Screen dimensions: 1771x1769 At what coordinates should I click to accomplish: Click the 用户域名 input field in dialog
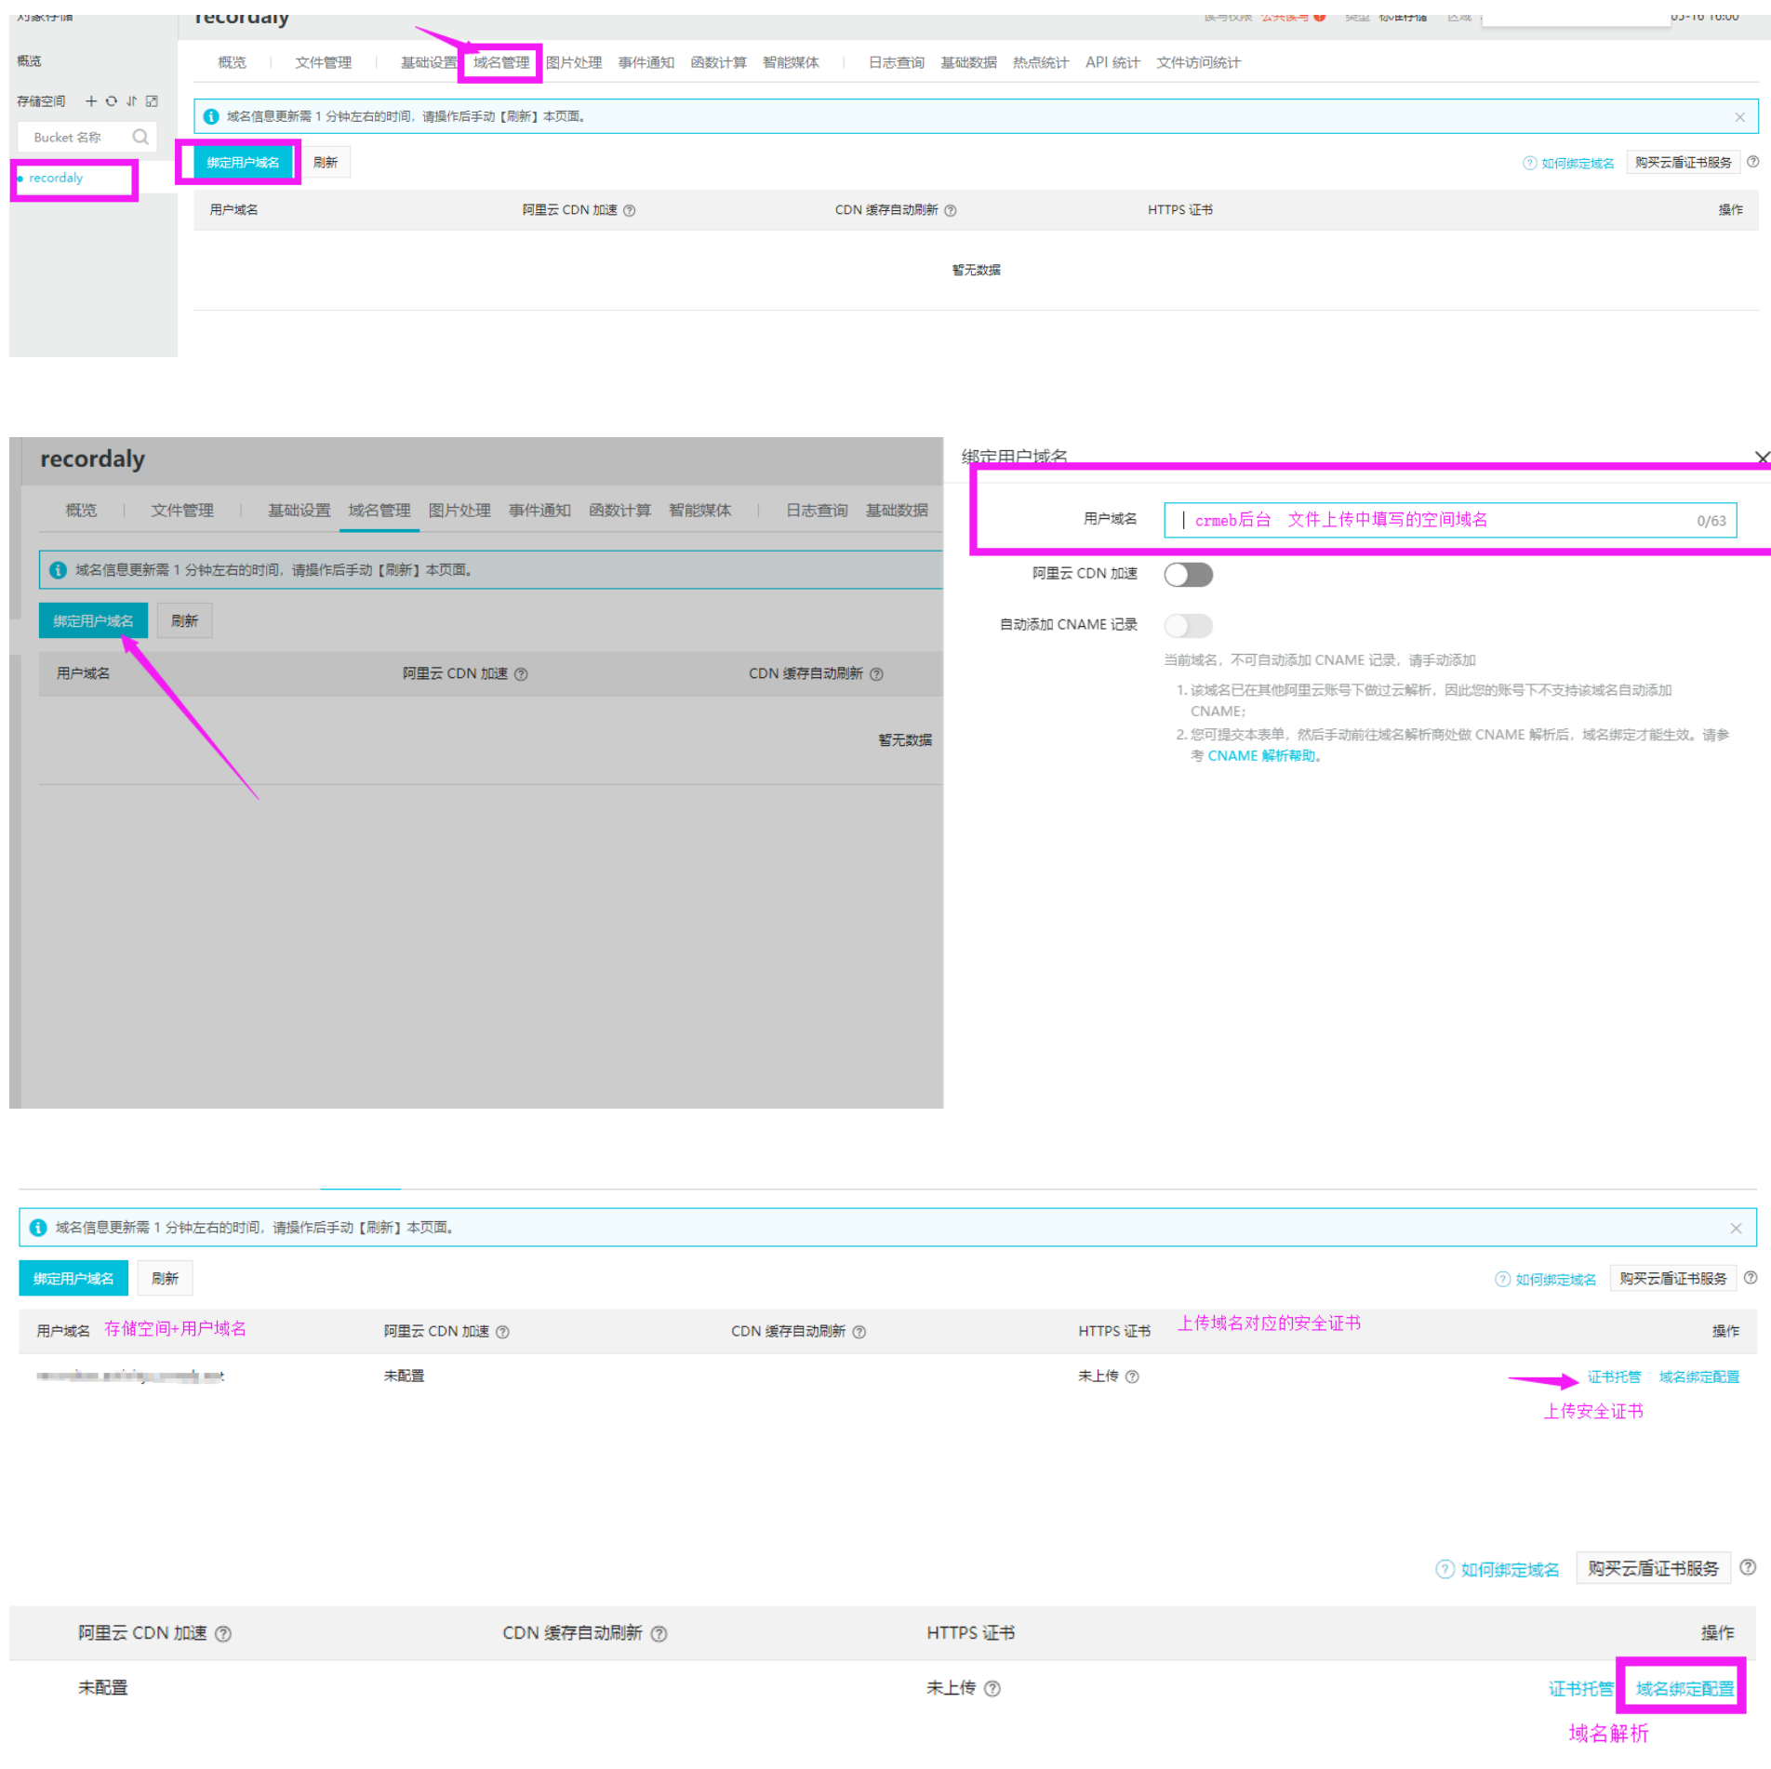1449,520
